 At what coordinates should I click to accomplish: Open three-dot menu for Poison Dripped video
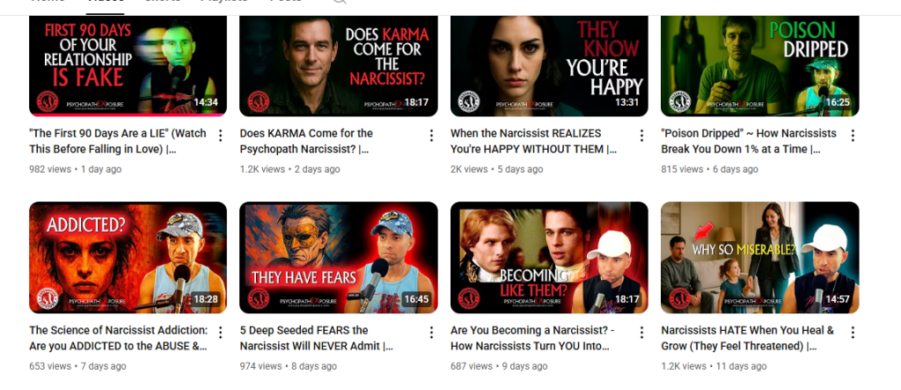[x=853, y=136]
